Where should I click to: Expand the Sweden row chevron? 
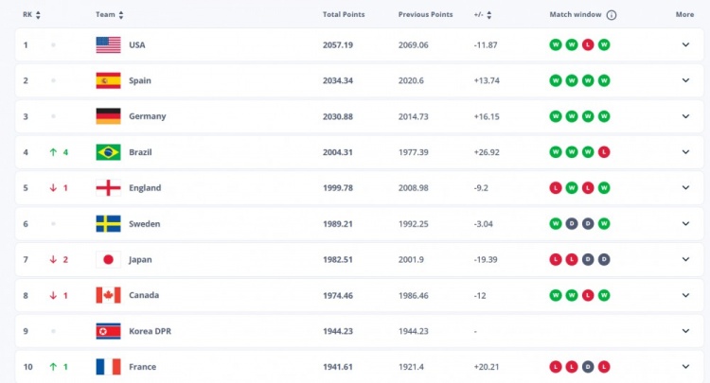pos(685,224)
